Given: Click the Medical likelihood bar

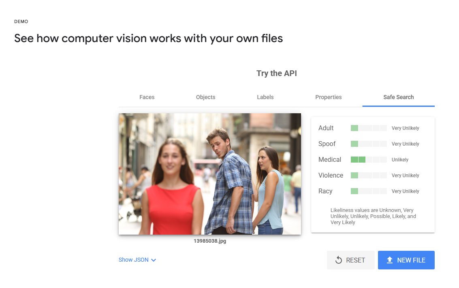Looking at the screenshot, I should tap(369, 160).
